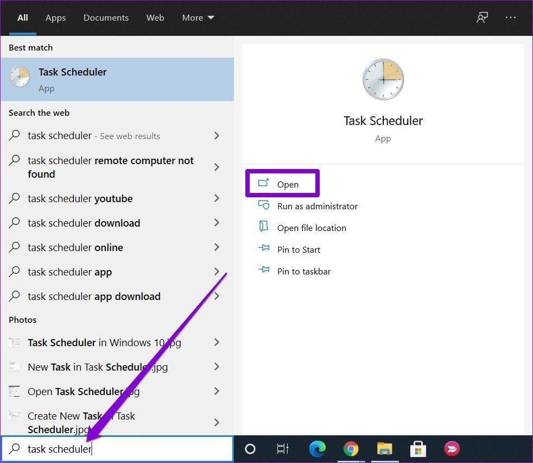
Task: Click the Open file location folder icon
Action: tap(263, 226)
